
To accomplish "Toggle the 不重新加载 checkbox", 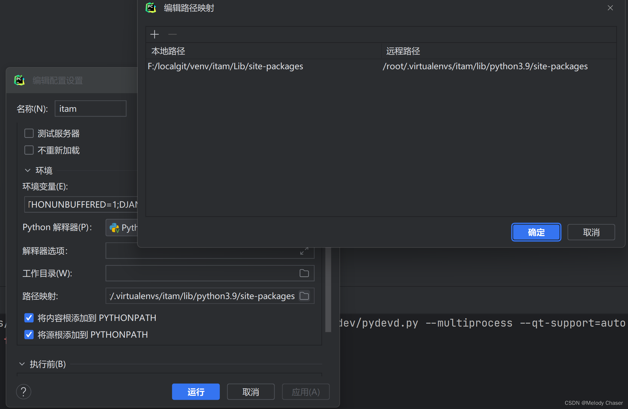I will click(29, 150).
